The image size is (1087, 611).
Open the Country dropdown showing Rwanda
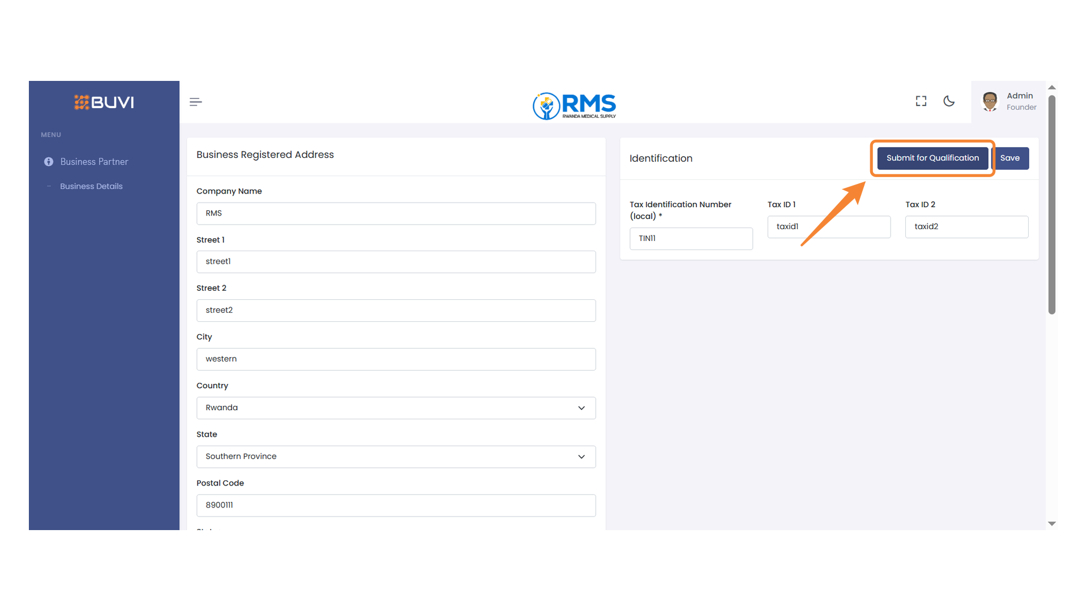(396, 408)
